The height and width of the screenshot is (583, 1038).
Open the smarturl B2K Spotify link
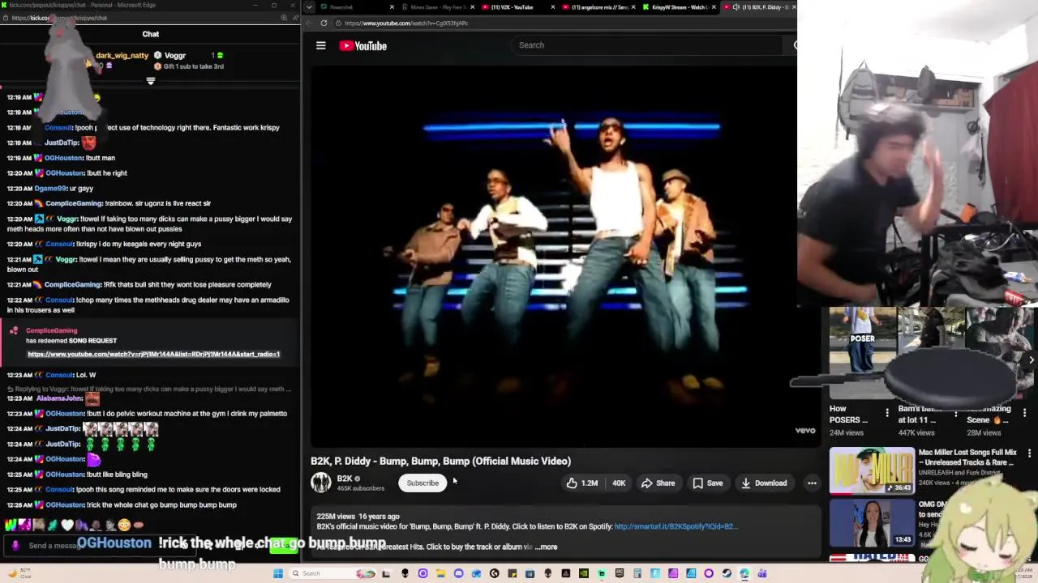pos(676,526)
